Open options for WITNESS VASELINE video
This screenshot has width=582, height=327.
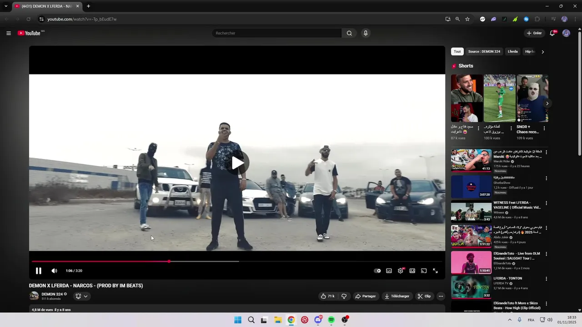point(547,203)
